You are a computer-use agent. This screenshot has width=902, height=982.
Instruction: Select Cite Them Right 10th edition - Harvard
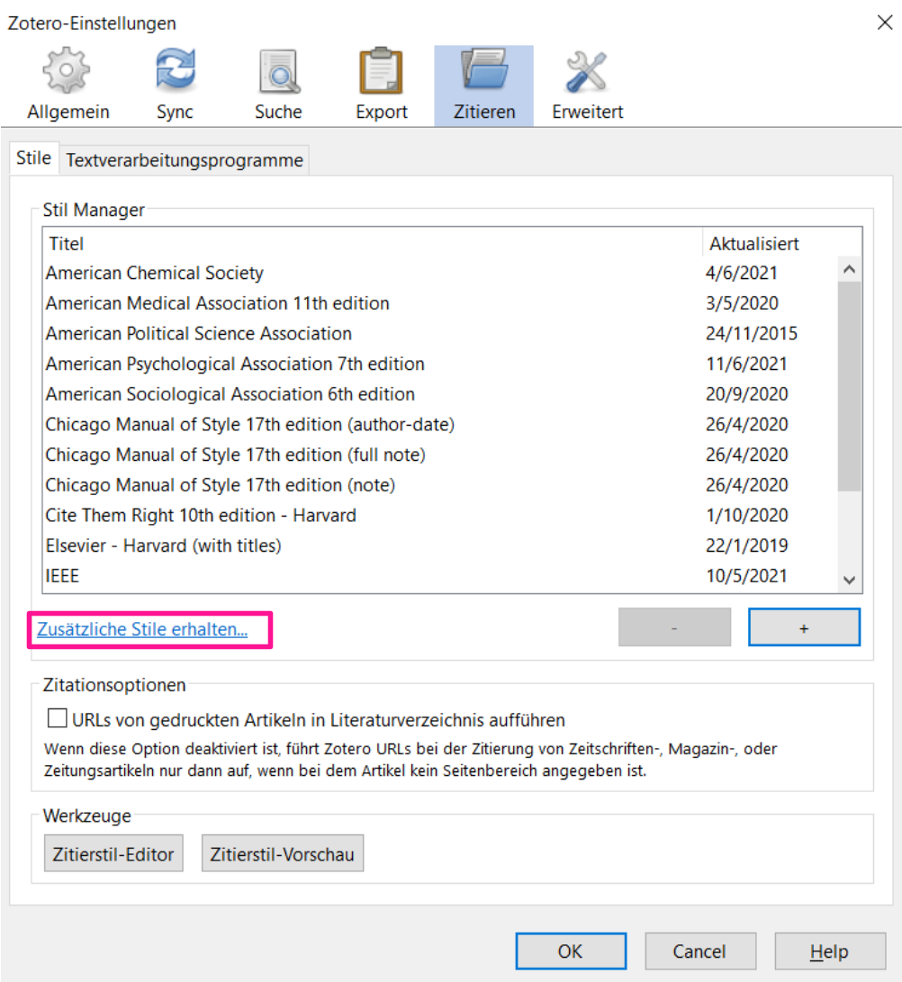(441, 515)
